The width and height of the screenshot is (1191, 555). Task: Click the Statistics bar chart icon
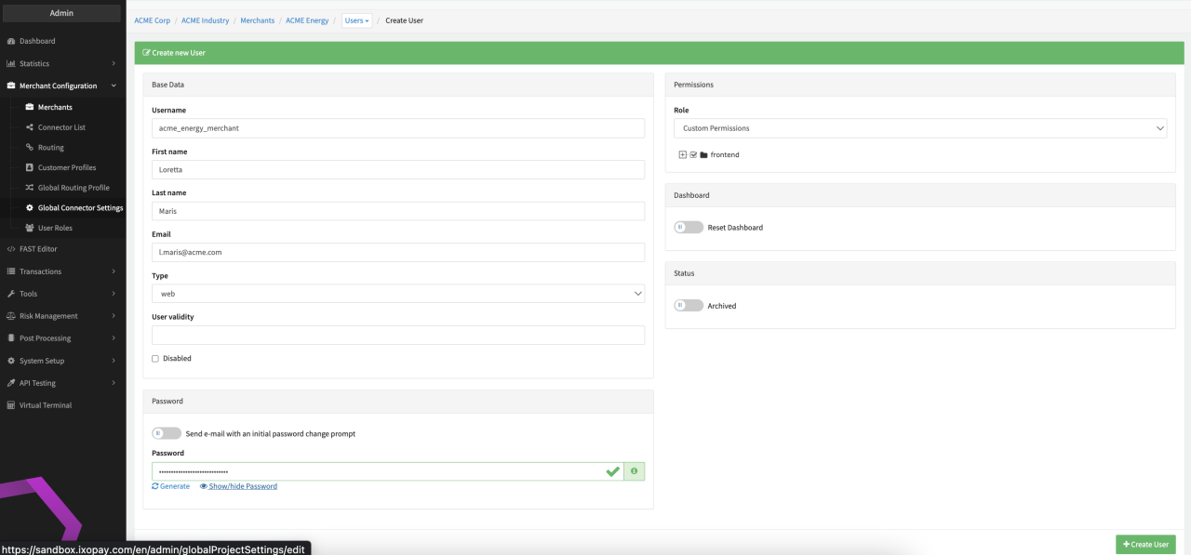pyautogui.click(x=11, y=63)
